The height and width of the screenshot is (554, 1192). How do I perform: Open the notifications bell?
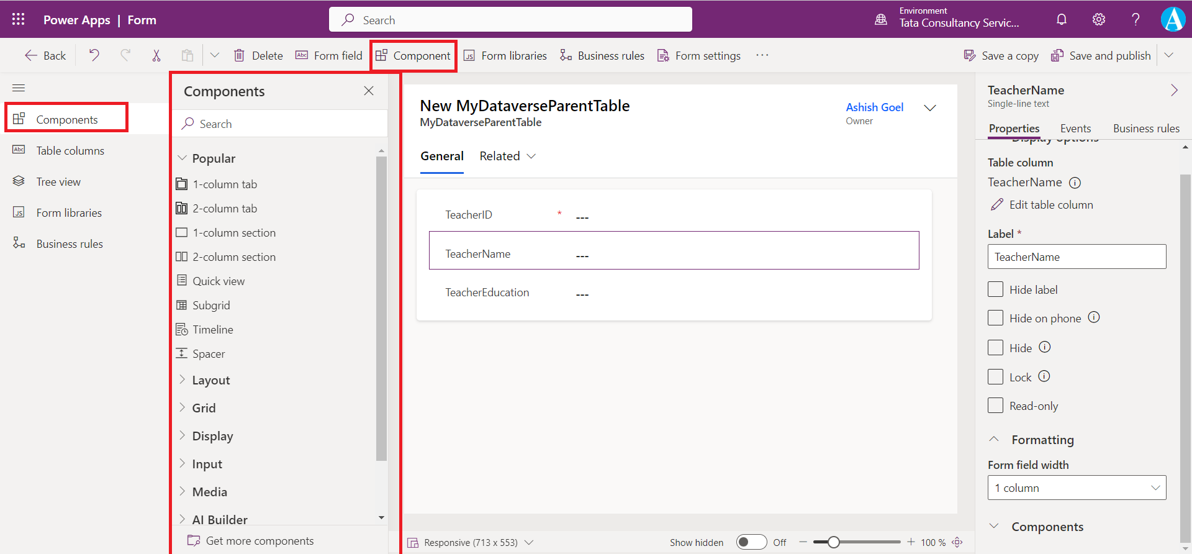[x=1062, y=19]
